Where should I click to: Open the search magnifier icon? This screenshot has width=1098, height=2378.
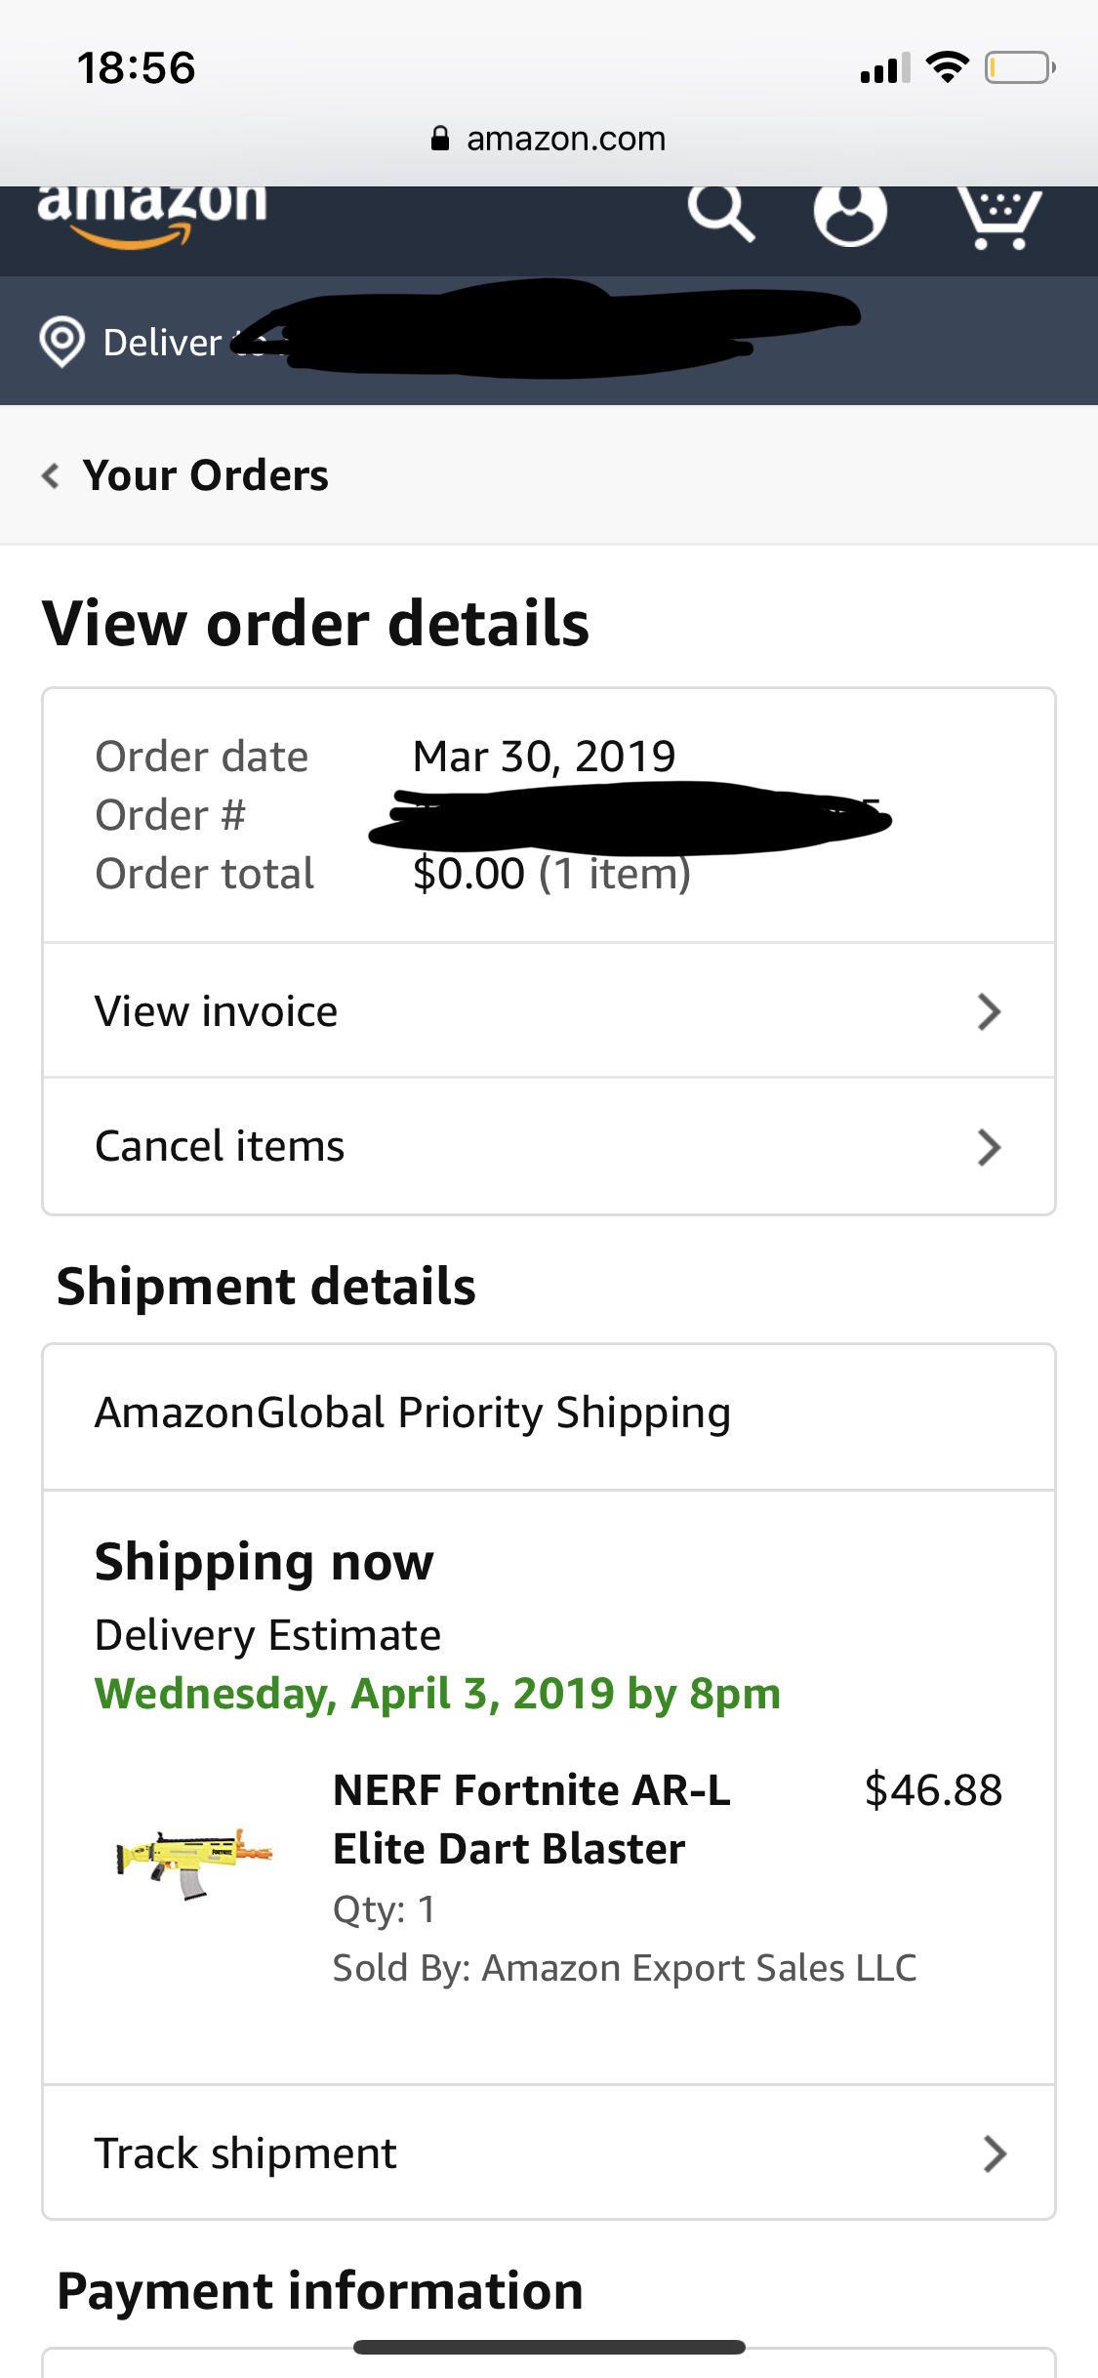tap(720, 212)
